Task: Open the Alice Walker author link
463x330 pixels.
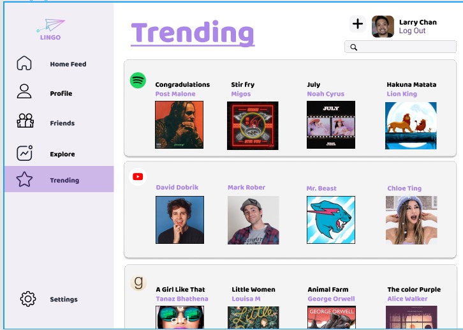Action: pos(408,299)
